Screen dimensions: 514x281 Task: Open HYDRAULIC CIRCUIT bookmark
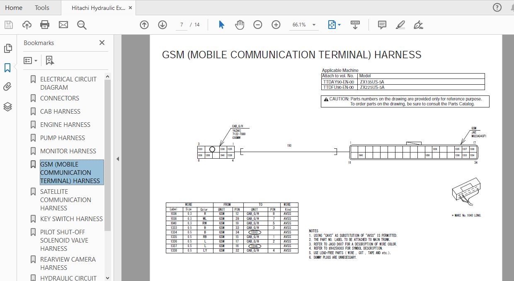coord(68,278)
